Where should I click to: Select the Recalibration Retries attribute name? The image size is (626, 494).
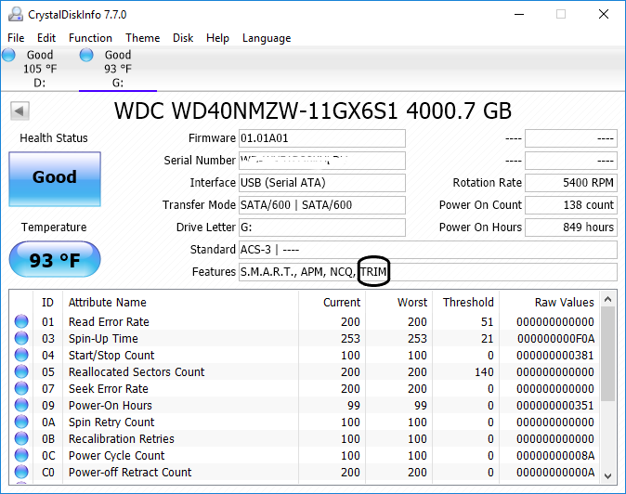pos(122,439)
